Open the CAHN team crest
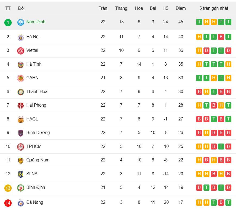Image resolution: width=236 pixels, height=210 pixels. (21, 78)
